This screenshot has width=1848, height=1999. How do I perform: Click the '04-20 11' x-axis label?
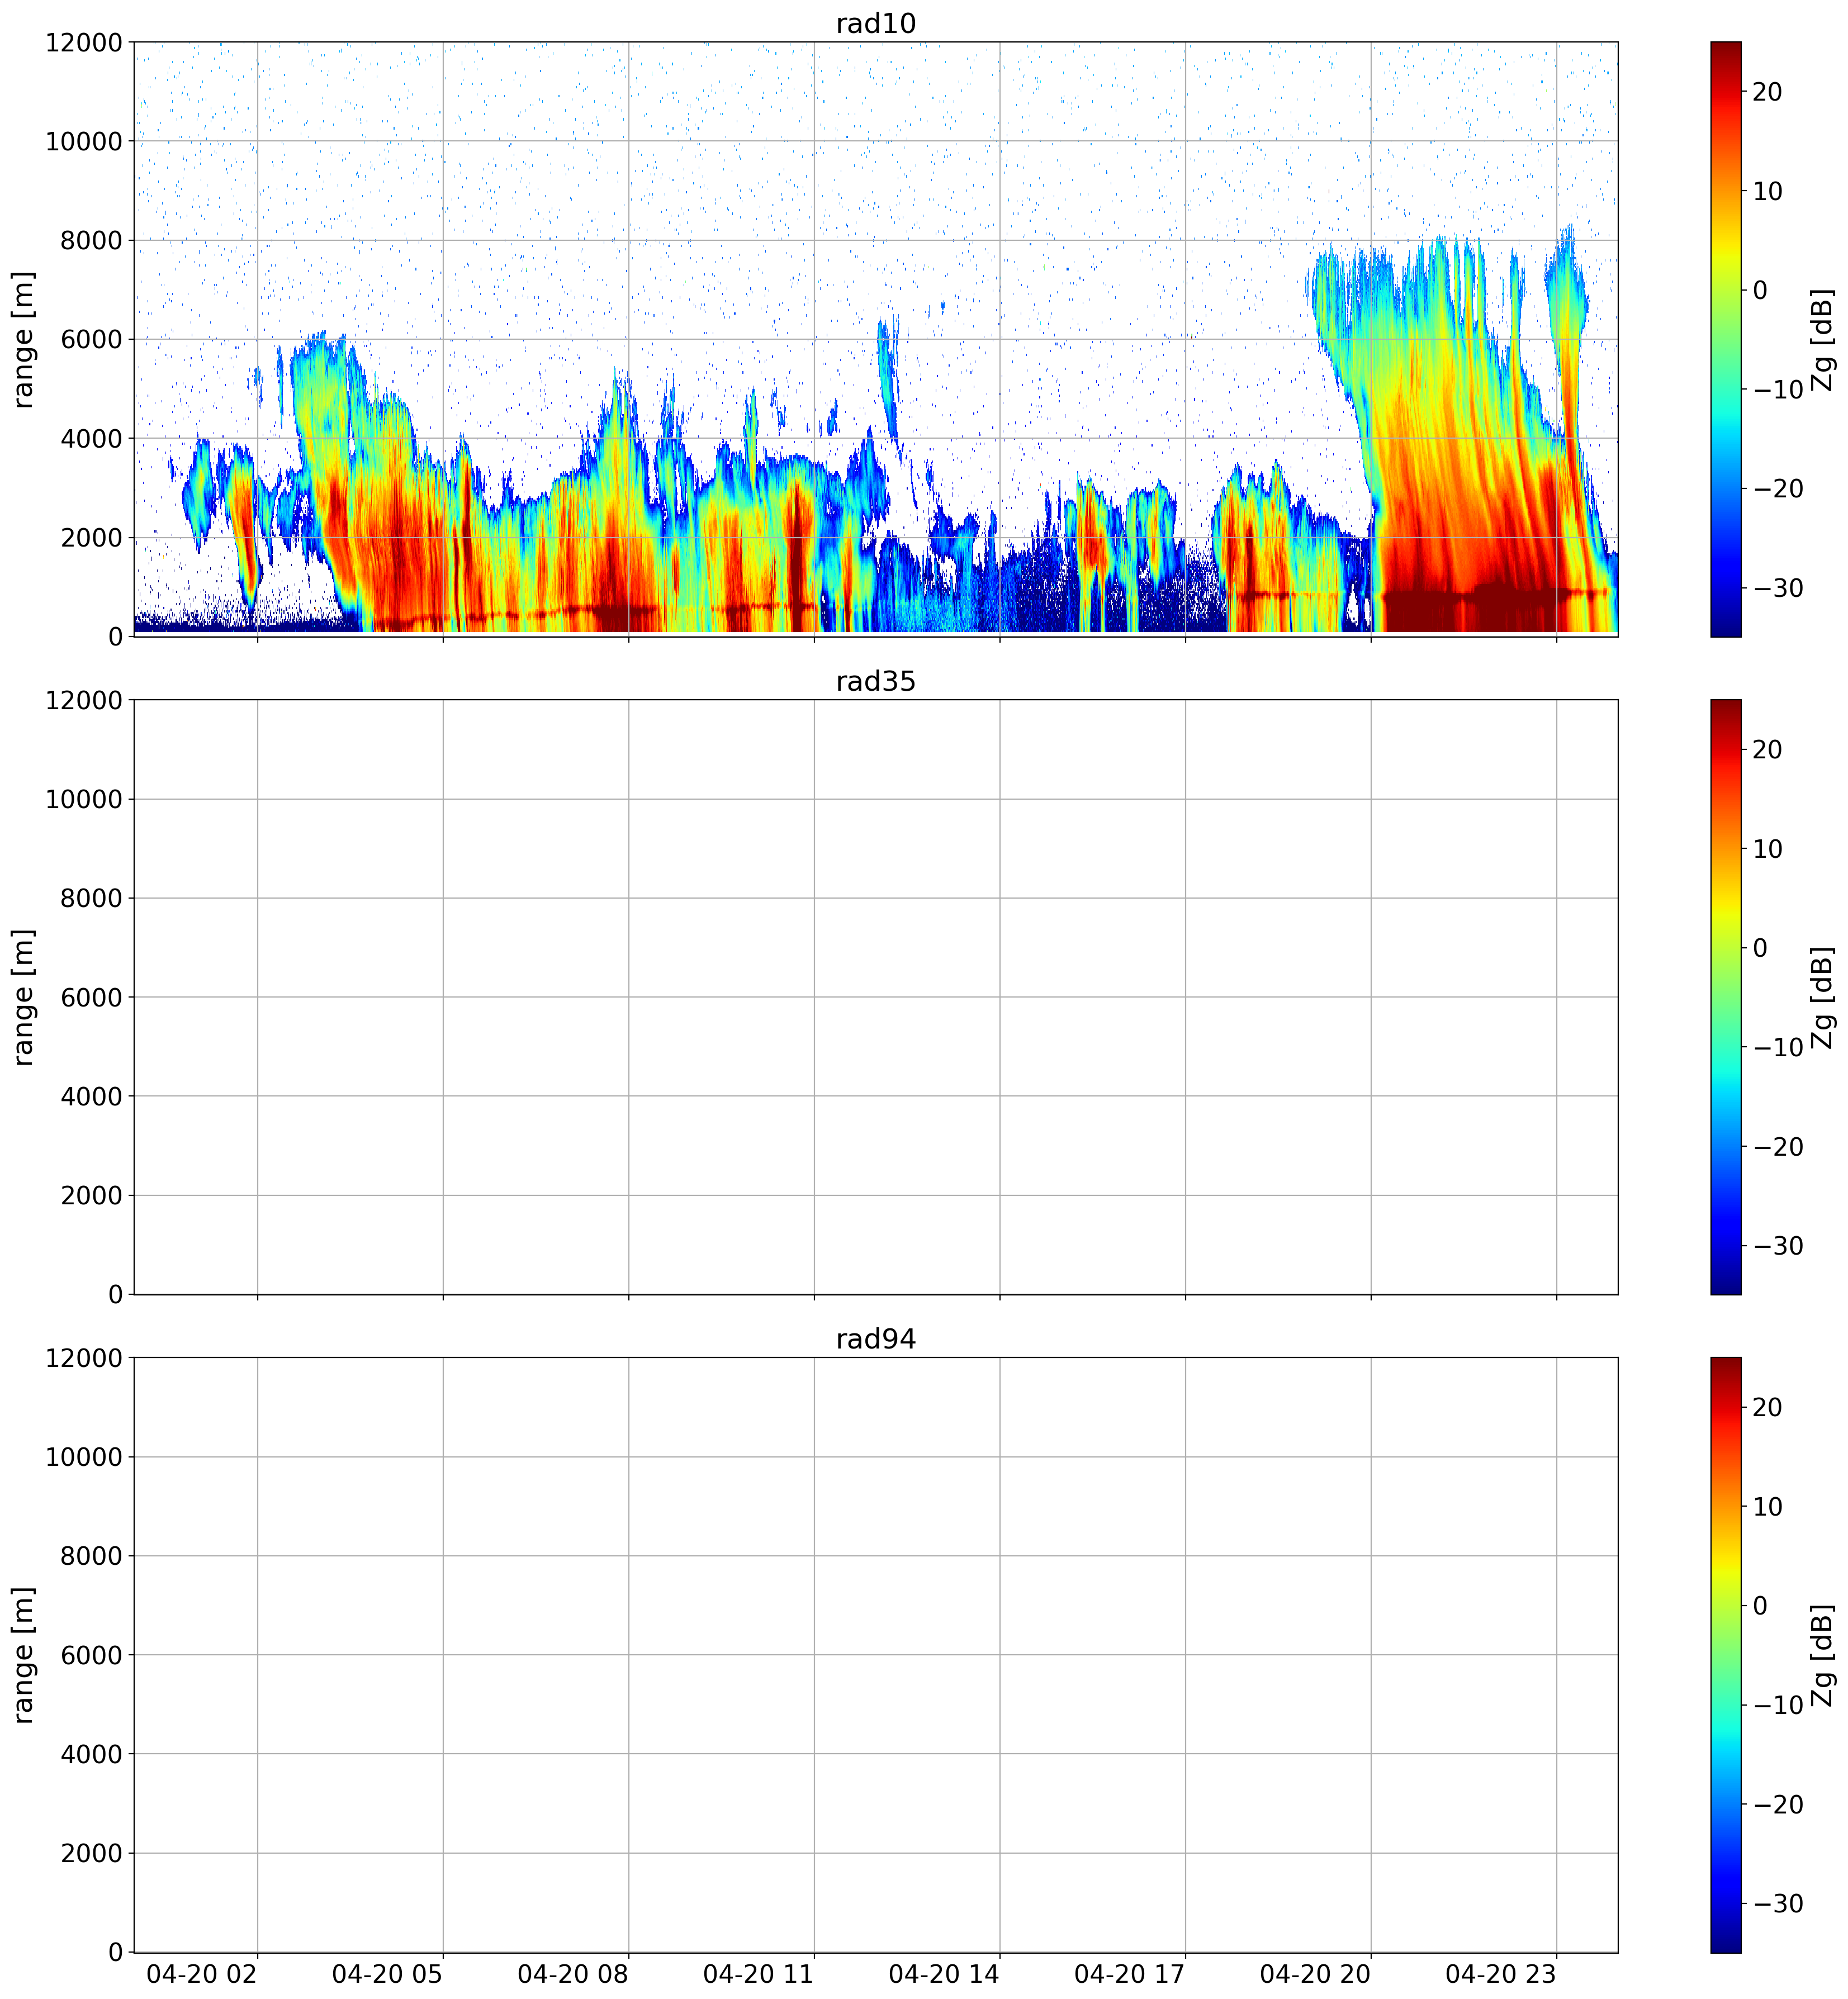point(758,1974)
